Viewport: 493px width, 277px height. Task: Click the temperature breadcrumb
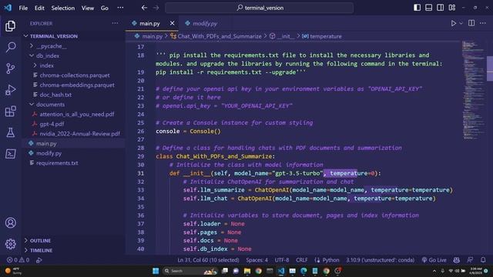point(322,36)
